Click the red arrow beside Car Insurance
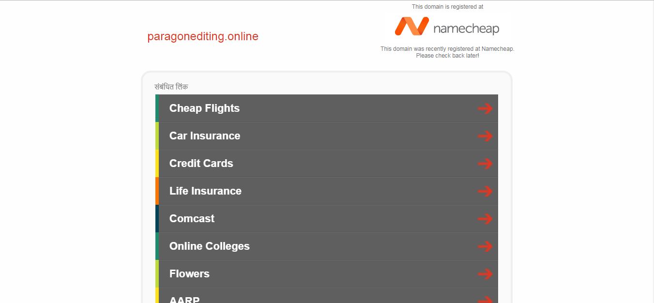 (485, 136)
